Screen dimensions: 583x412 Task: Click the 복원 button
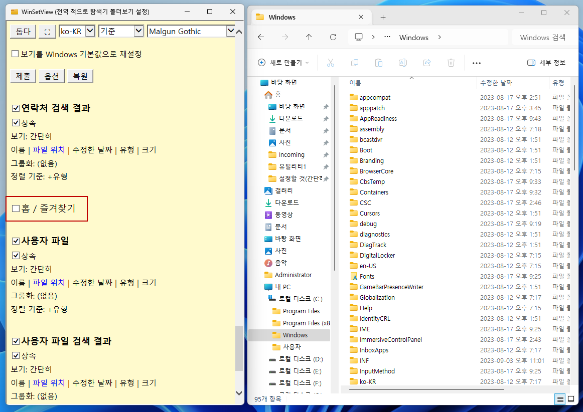click(x=80, y=76)
